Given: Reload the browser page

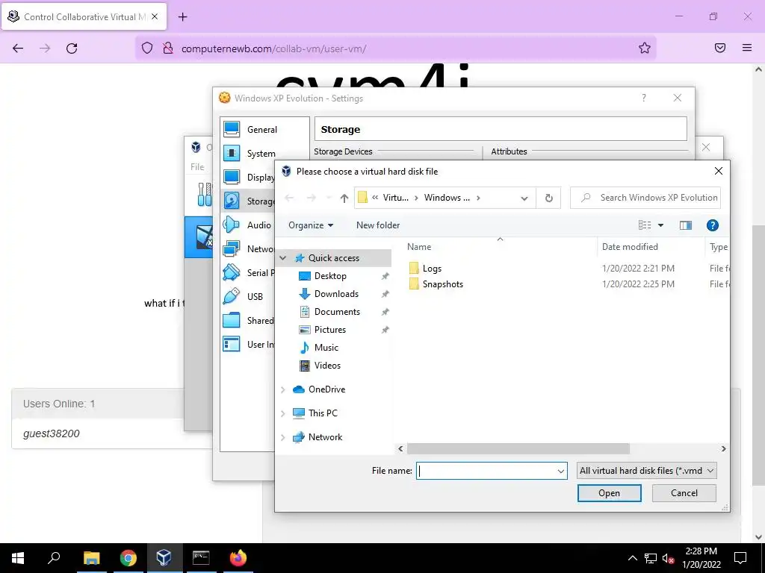Looking at the screenshot, I should [x=72, y=48].
